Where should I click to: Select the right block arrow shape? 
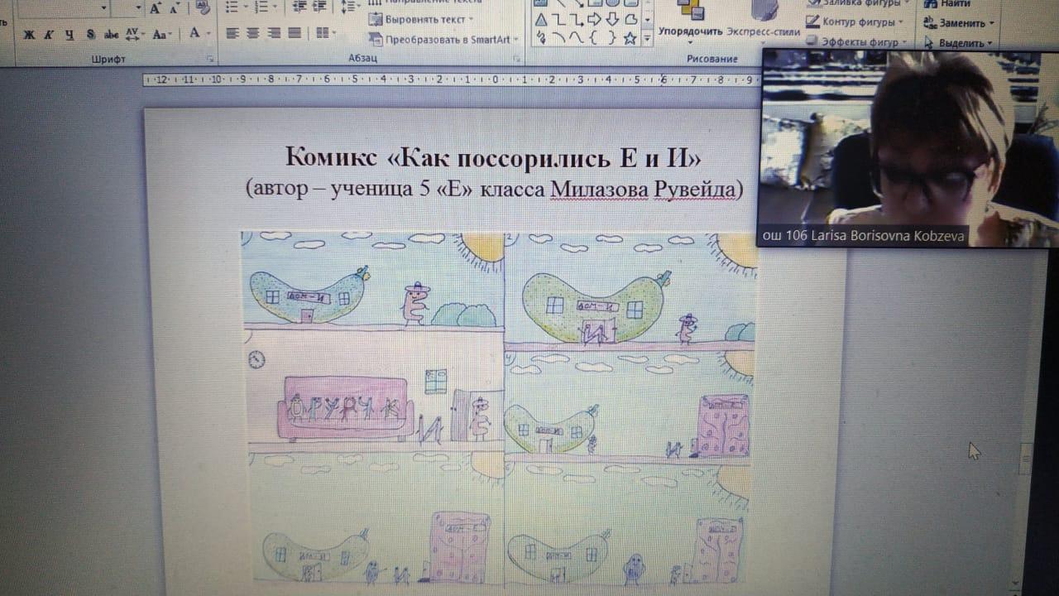click(593, 20)
